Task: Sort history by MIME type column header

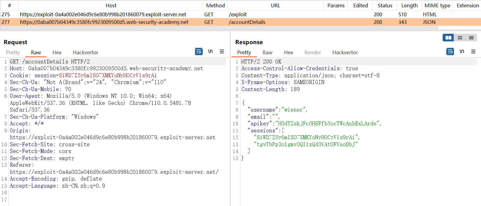Action: pos(437,6)
